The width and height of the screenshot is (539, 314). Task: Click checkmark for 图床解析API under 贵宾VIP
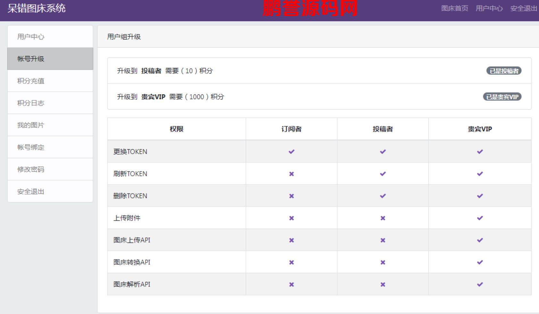pos(480,284)
